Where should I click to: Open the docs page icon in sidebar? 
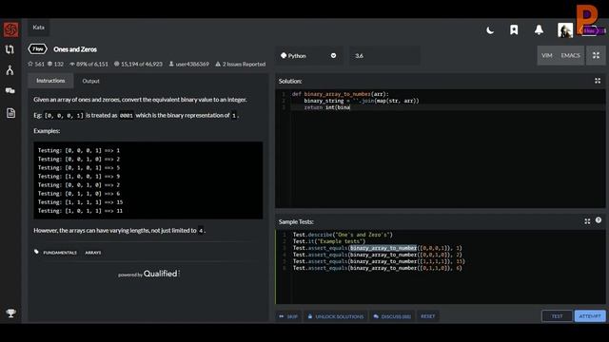(10, 113)
